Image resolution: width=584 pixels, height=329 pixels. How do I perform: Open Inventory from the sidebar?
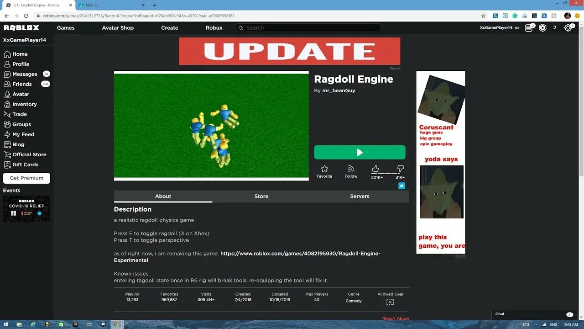pyautogui.click(x=24, y=104)
